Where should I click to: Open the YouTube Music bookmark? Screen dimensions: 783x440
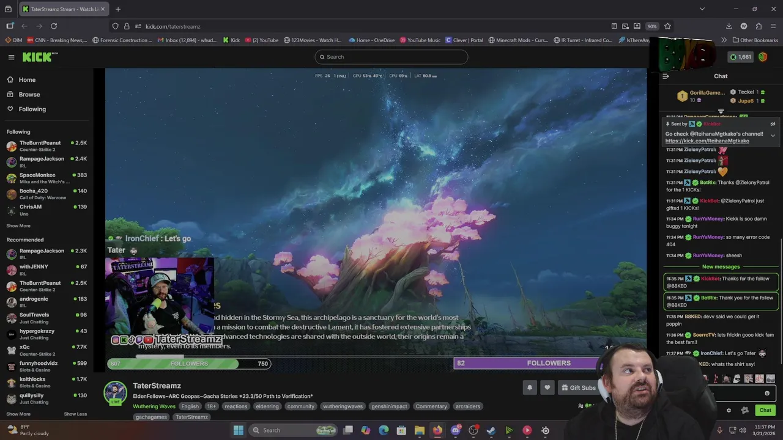tap(420, 40)
